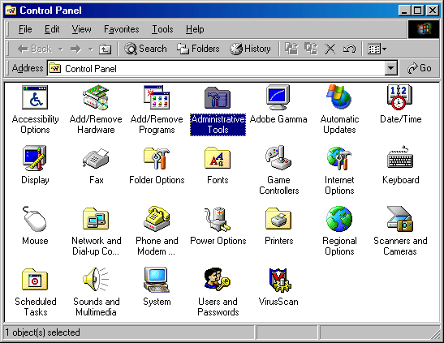Click the Search toolbar button
Viewport: 444px width, 343px height.
click(x=145, y=49)
